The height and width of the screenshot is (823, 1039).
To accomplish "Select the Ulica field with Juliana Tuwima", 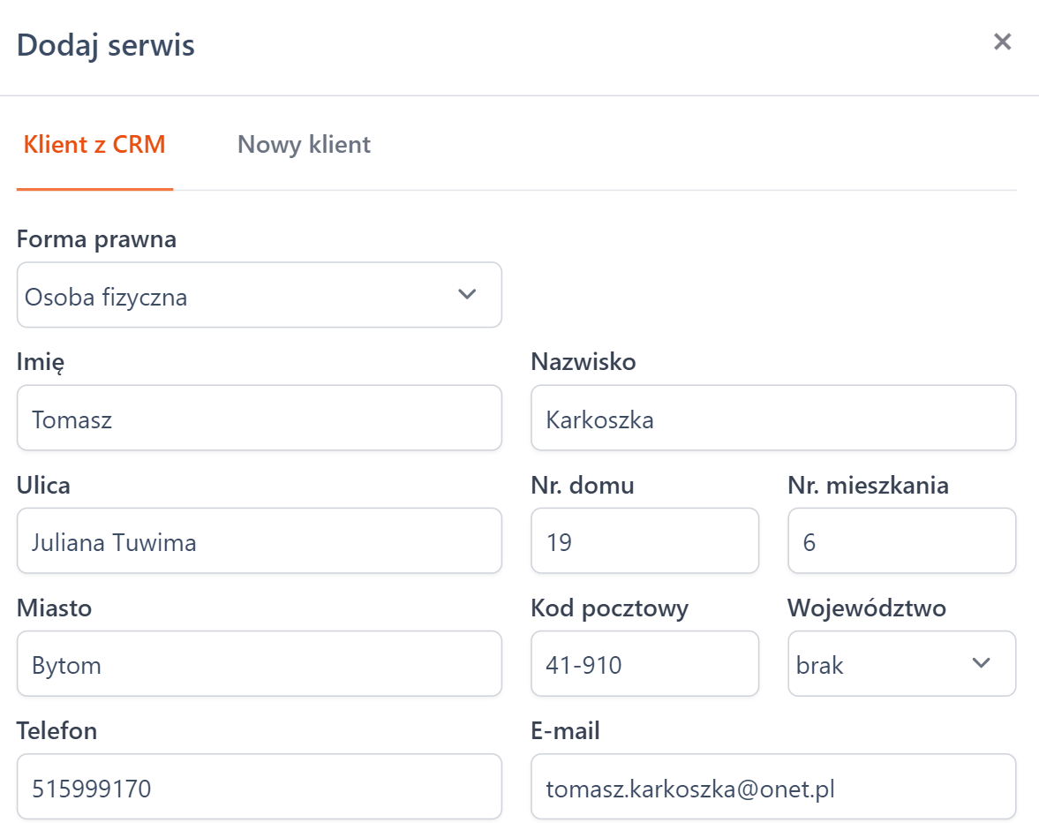I will pyautogui.click(x=259, y=541).
